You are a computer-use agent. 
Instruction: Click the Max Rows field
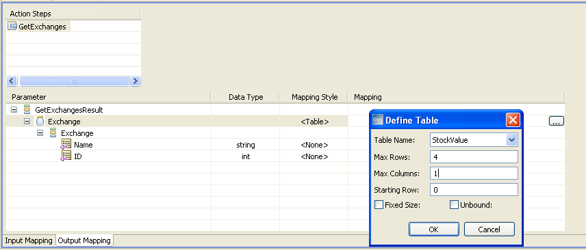pos(474,156)
